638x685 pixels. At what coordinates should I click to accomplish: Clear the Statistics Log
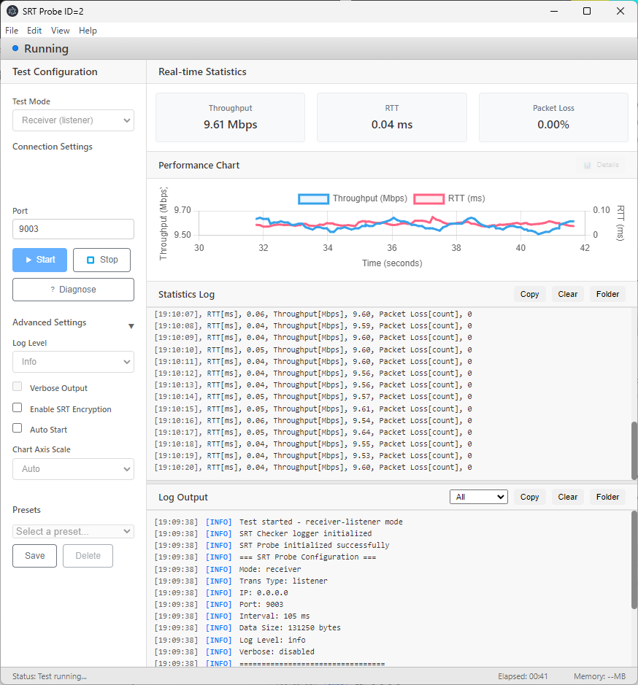[568, 294]
